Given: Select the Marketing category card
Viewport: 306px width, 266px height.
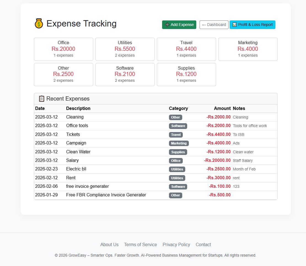Looking at the screenshot, I should pos(248,49).
